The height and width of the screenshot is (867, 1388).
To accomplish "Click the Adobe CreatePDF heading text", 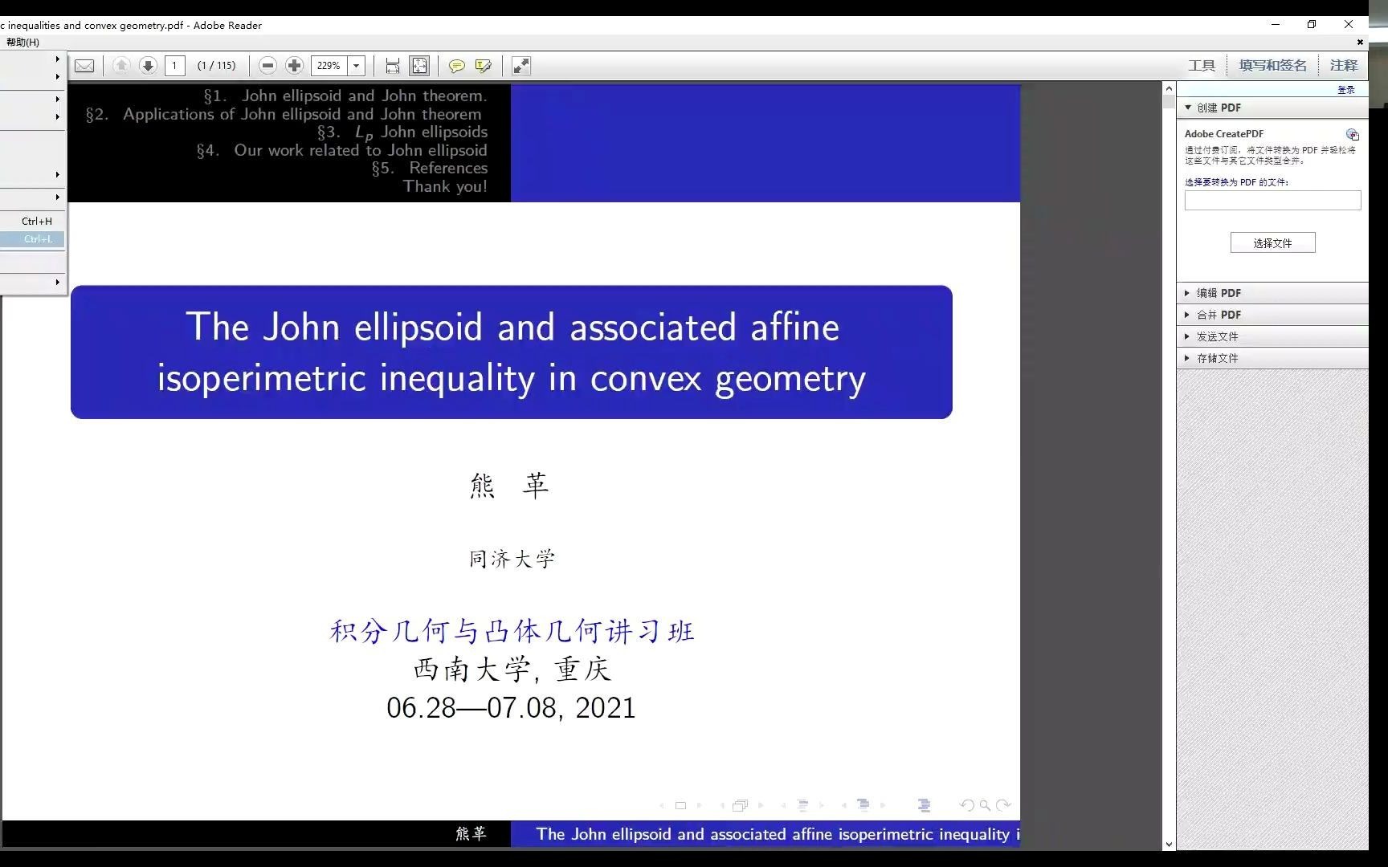I will coord(1223,134).
